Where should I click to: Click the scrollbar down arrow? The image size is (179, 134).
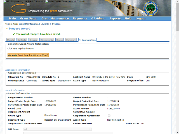click(x=177, y=133)
